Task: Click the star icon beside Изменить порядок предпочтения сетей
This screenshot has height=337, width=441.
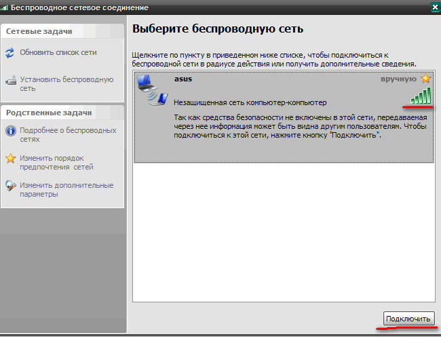Action: [x=11, y=158]
